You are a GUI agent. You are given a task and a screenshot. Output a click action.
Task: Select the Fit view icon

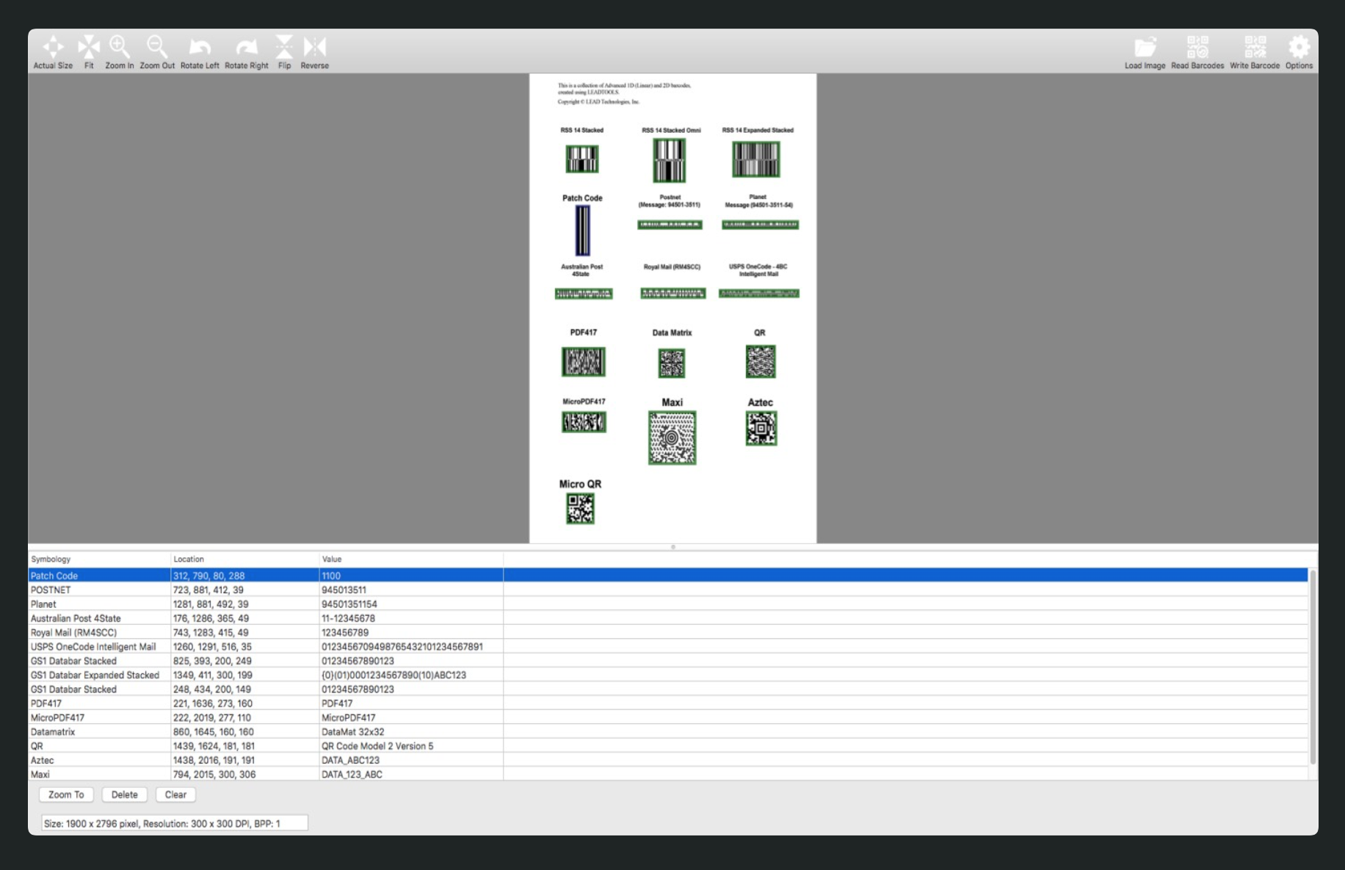[x=89, y=47]
